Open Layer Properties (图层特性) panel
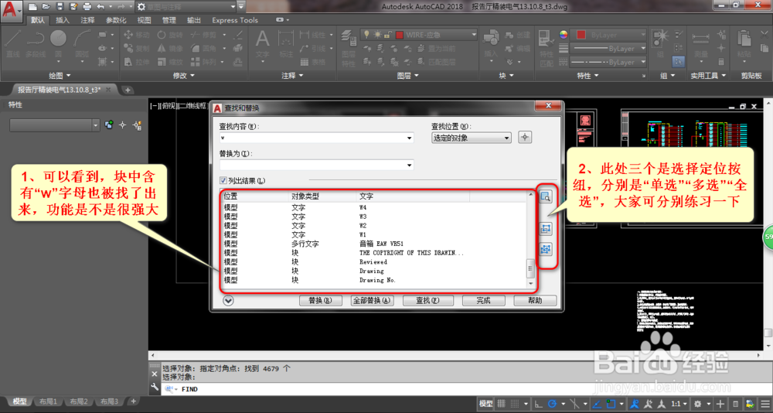 [x=349, y=49]
